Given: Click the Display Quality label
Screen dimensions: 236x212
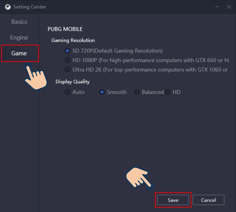Looking at the screenshot, I should pyautogui.click(x=73, y=82).
